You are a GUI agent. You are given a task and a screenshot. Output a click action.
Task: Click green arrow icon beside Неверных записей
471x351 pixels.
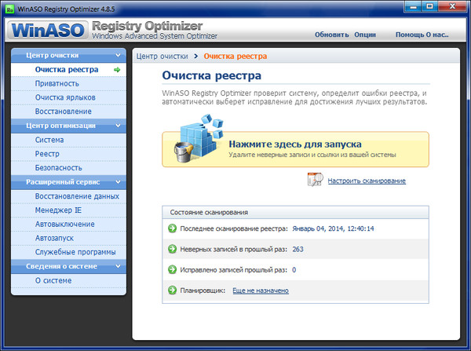[172, 249]
